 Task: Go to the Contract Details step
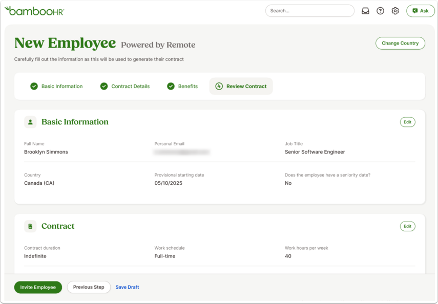125,86
